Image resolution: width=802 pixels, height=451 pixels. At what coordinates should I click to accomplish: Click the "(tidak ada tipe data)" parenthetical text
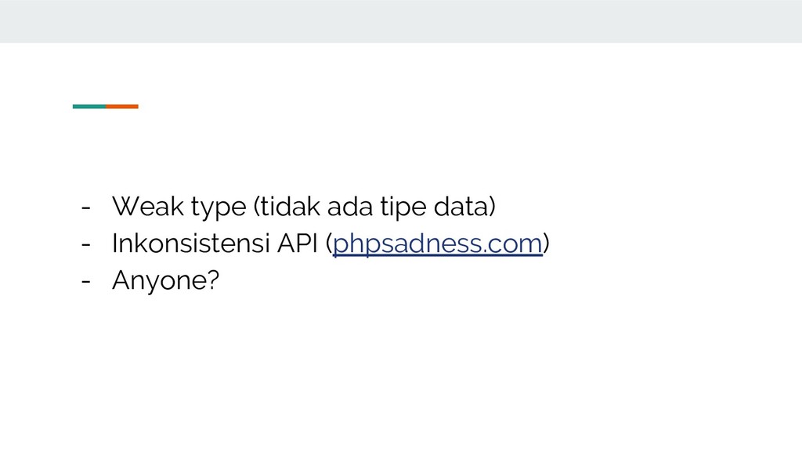374,207
